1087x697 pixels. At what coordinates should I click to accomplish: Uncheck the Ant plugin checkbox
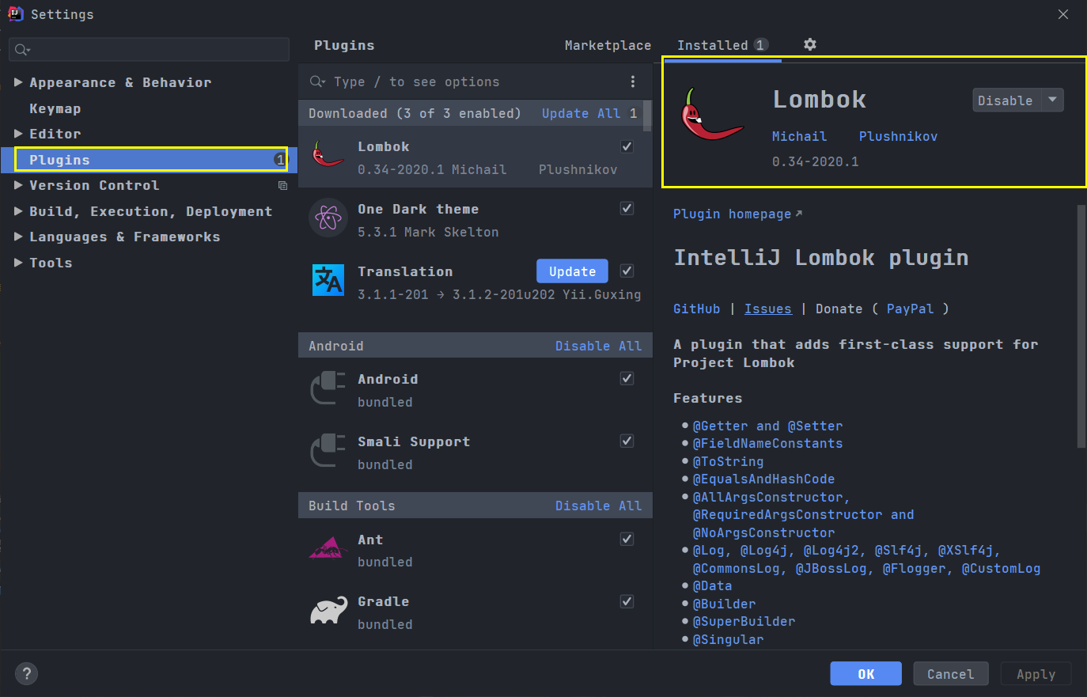pos(627,539)
